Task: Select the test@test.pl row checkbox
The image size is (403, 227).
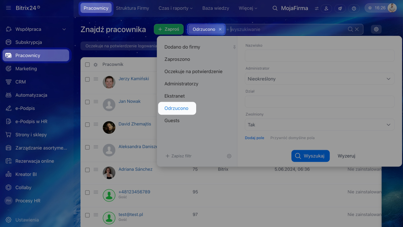Action: [87, 215]
